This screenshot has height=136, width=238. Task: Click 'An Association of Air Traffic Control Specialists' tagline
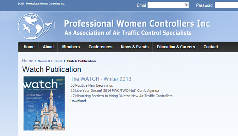click(x=128, y=33)
